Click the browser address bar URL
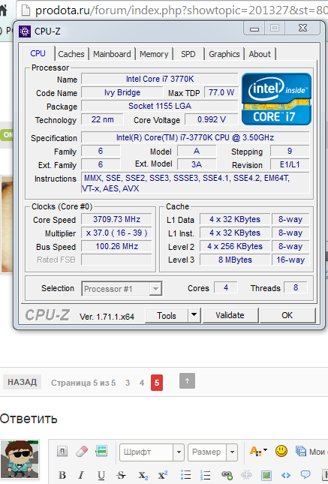Screen dimensions: 328x484 (180, 11)
